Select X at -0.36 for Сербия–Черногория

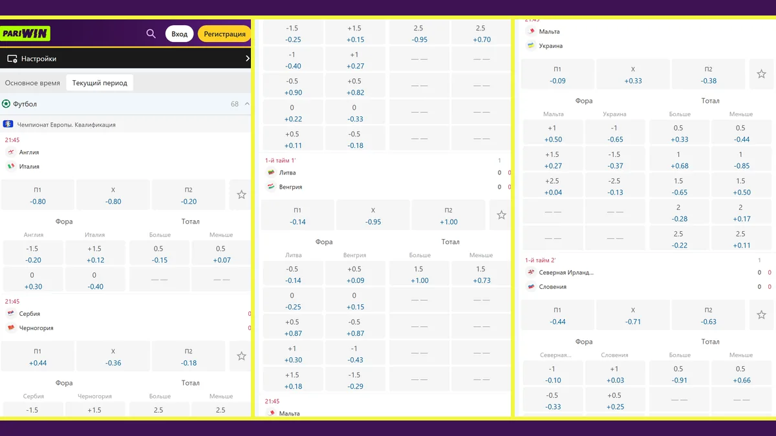[x=113, y=356]
